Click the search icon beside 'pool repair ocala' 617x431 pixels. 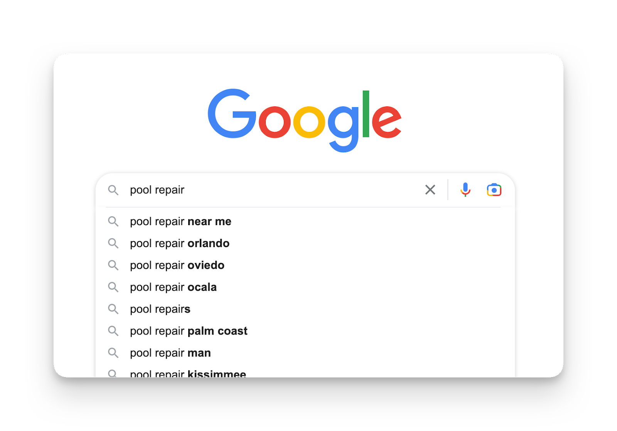(x=113, y=287)
